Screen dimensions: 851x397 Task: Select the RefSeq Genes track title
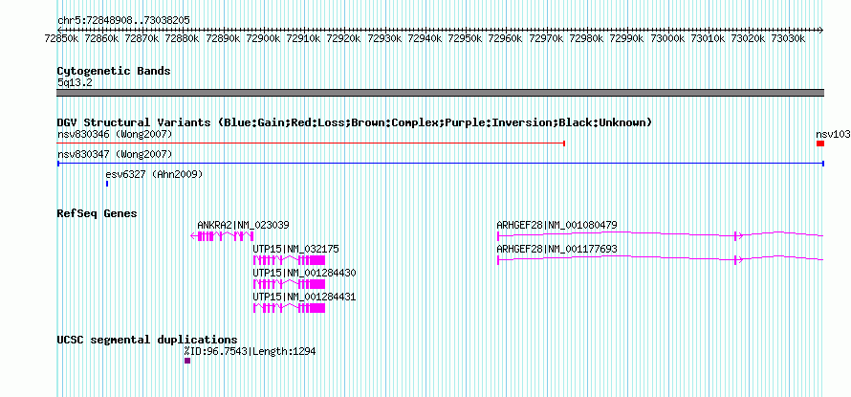(98, 213)
